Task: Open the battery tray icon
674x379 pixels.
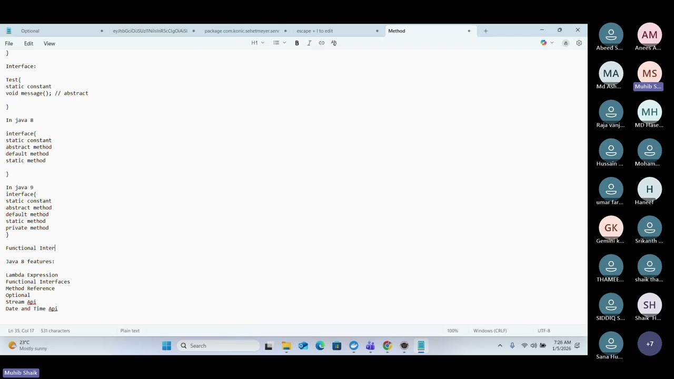Action: tap(543, 346)
